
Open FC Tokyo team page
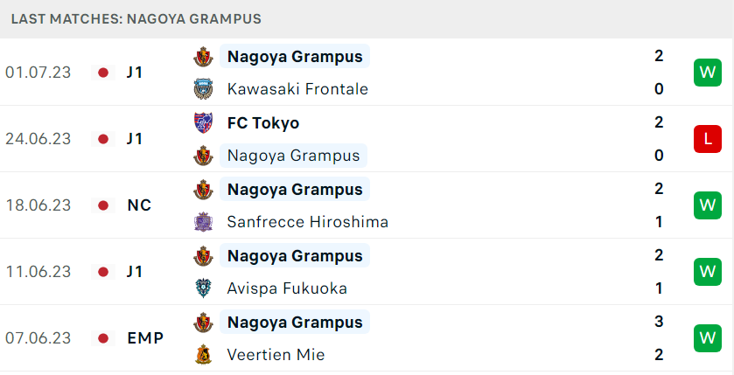pyautogui.click(x=263, y=123)
